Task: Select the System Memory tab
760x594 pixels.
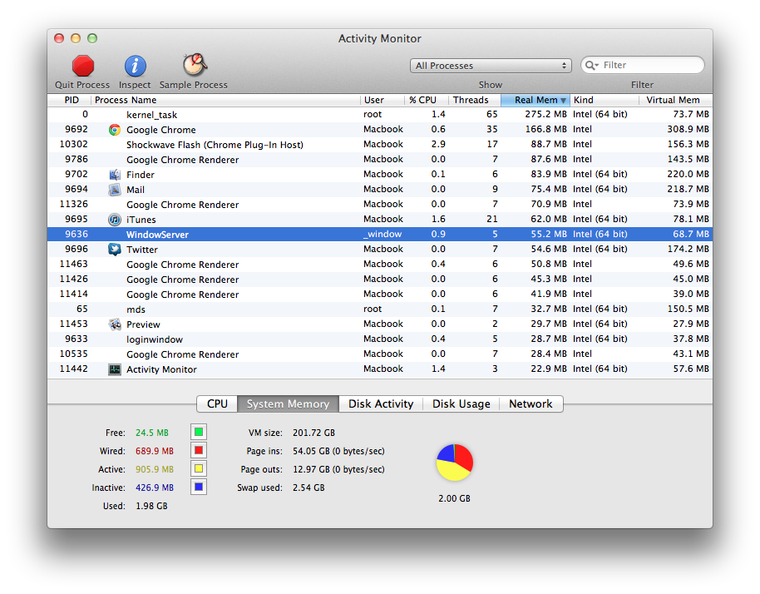Action: tap(288, 404)
